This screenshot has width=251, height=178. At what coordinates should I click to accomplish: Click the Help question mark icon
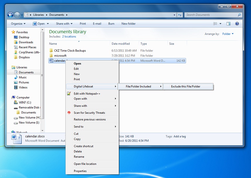click(x=237, y=24)
